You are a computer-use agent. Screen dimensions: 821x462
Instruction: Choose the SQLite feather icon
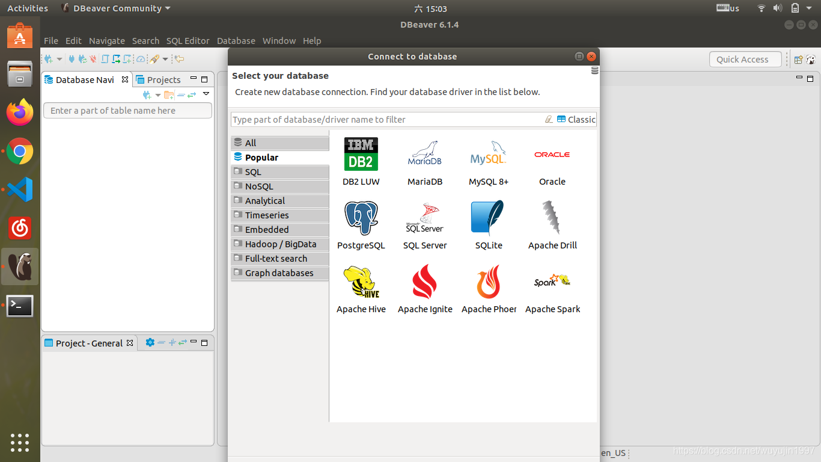pyautogui.click(x=489, y=218)
